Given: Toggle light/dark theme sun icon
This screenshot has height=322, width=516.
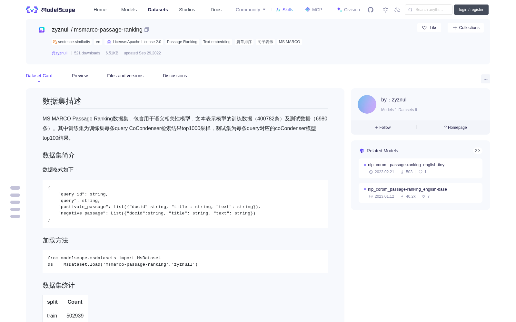Looking at the screenshot, I should 385,10.
